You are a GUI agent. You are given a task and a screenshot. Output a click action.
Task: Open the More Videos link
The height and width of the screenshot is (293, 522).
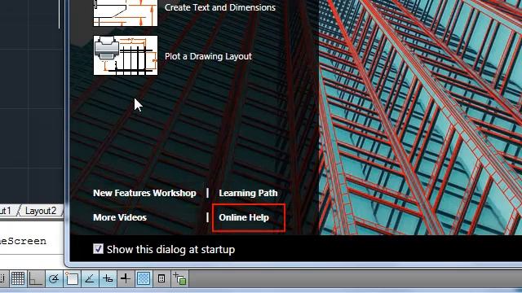click(120, 217)
